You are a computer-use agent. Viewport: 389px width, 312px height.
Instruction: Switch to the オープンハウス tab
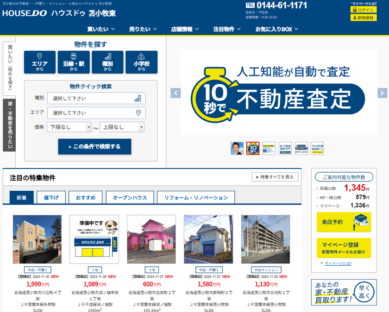pos(130,198)
